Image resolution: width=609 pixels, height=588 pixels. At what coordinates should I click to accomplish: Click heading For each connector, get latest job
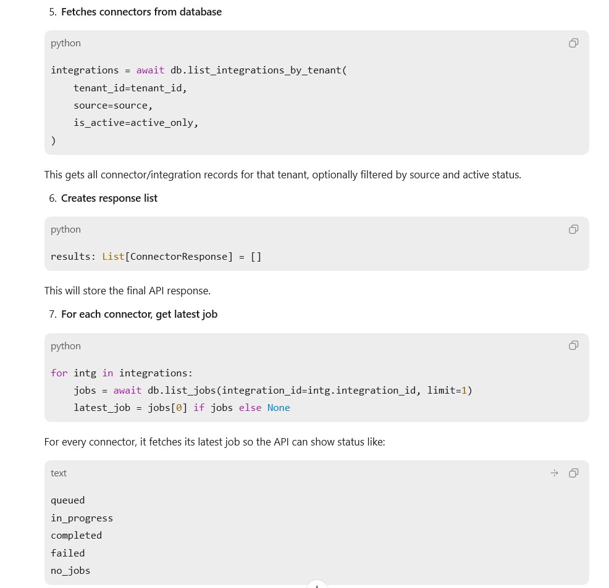click(139, 314)
